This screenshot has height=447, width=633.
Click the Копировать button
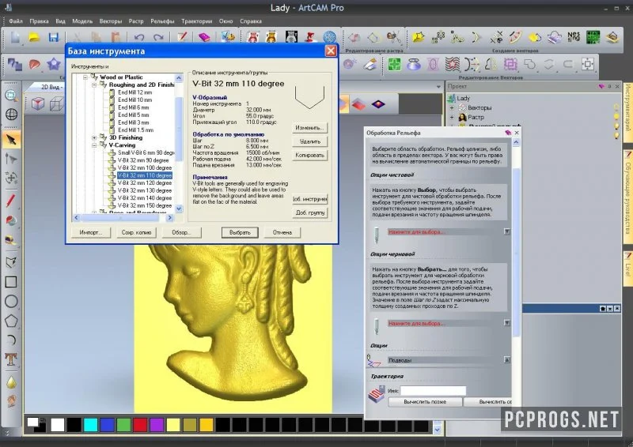point(309,155)
